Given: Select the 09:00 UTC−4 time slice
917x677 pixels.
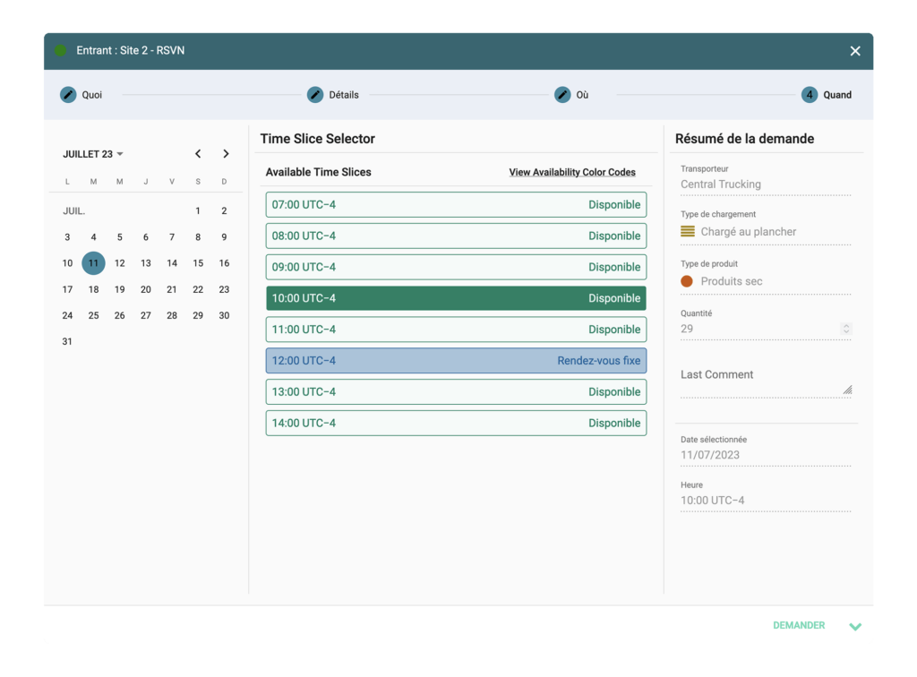Looking at the screenshot, I should (x=456, y=267).
